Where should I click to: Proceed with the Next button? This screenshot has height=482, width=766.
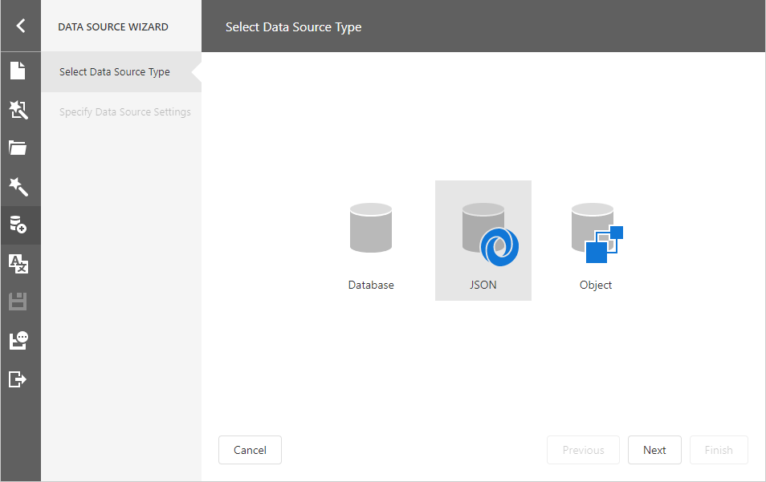(x=654, y=450)
